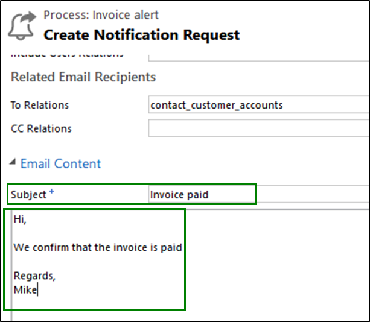The width and height of the screenshot is (370, 322).
Task: Click the 'To Relations' label
Action: (40, 105)
